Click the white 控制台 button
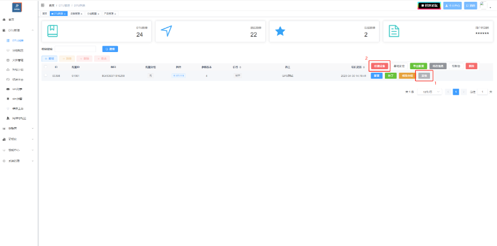Viewport: 497px width, 246px height. (456, 66)
